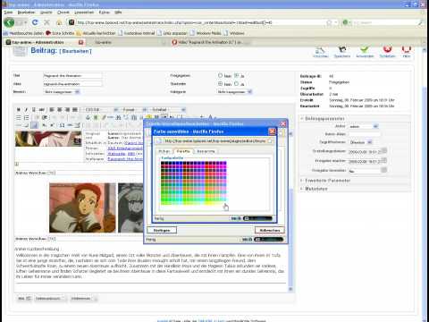Insert an unordered bullet list
The image size is (429, 322).
click(18, 117)
